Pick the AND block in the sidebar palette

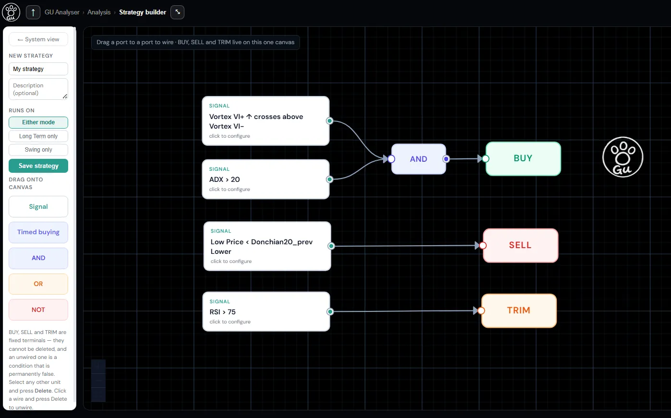tap(38, 258)
